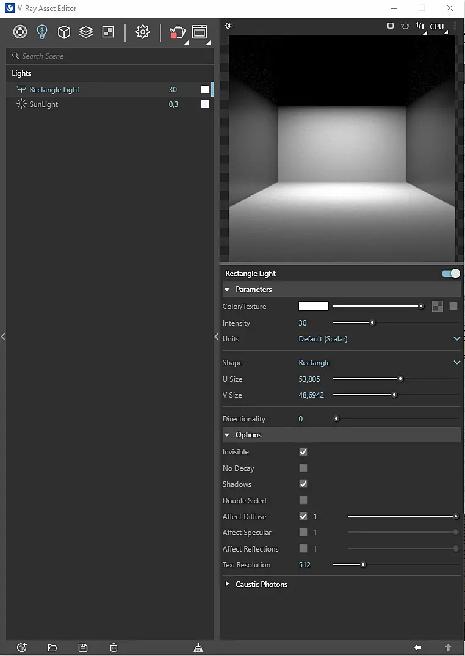The width and height of the screenshot is (465, 656).
Task: Open the Materials category icon
Action: (x=20, y=32)
